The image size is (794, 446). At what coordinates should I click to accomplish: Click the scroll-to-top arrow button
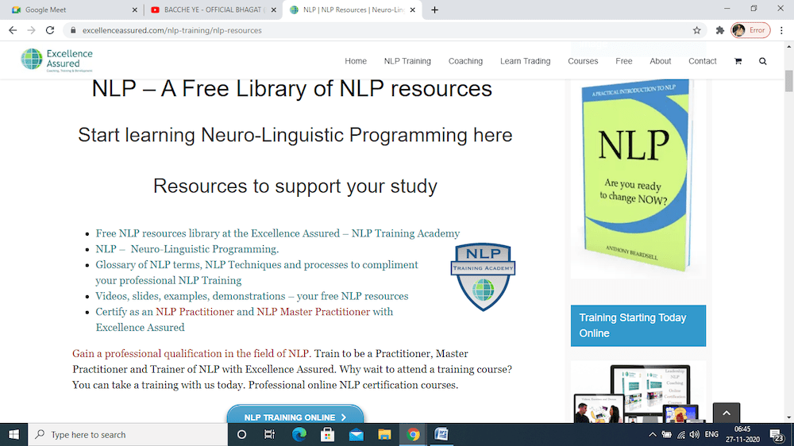pyautogui.click(x=727, y=413)
